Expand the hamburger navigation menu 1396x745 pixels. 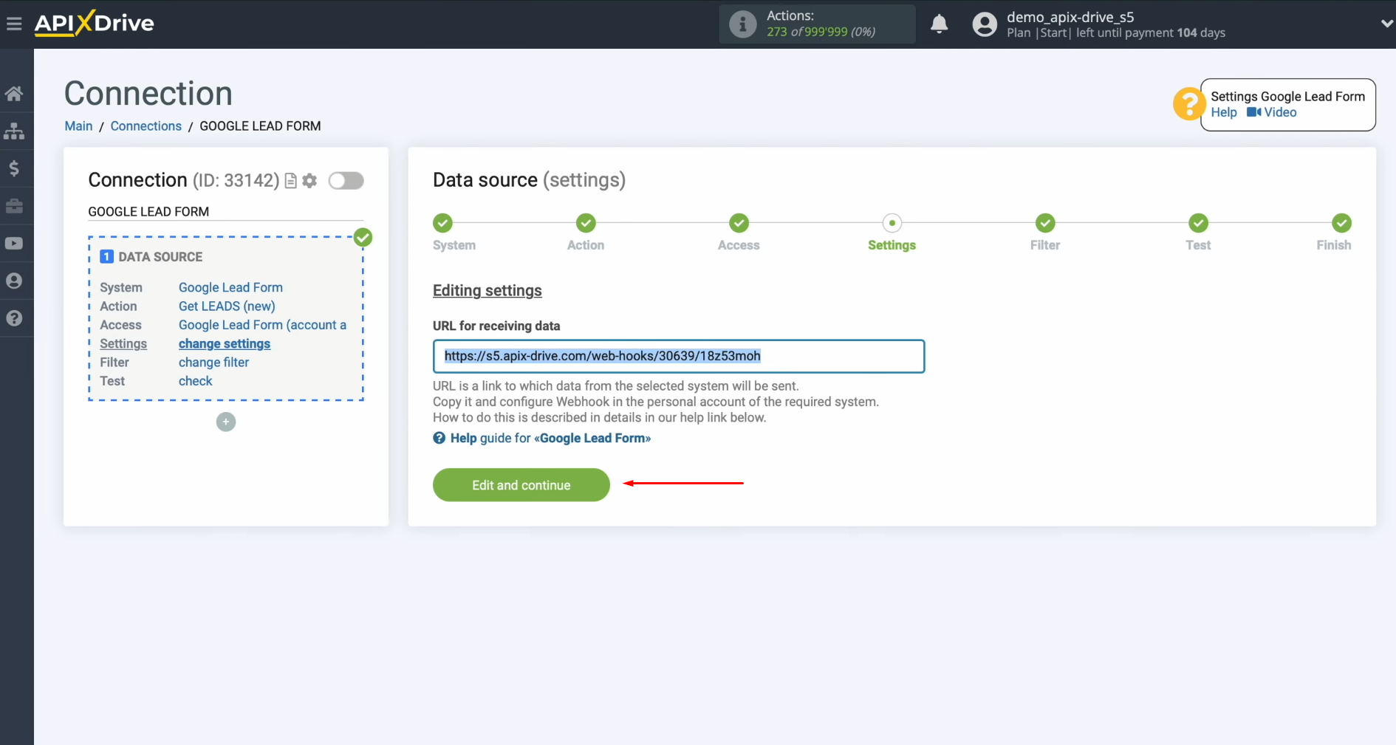click(x=14, y=23)
